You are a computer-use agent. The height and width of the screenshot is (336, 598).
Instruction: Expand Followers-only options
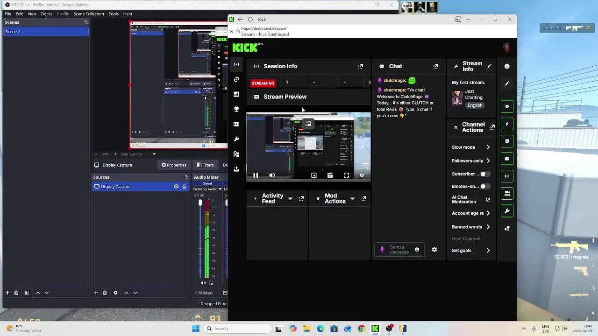pos(488,161)
